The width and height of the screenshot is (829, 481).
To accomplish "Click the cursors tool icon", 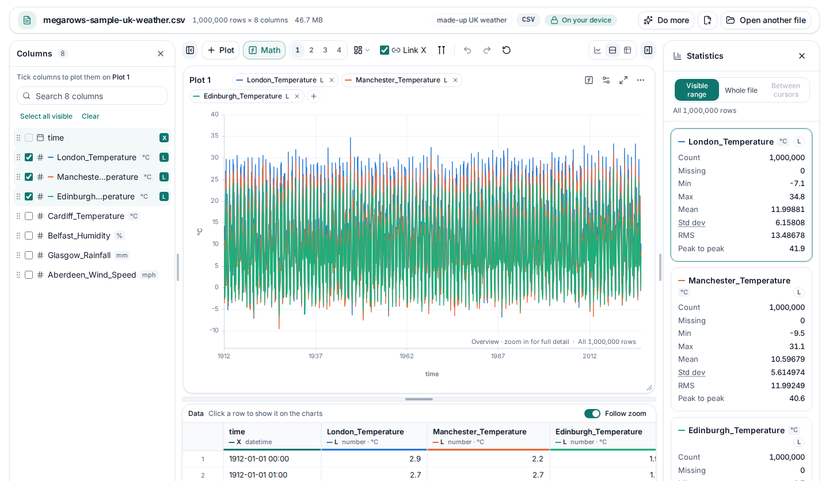I will click(x=442, y=50).
